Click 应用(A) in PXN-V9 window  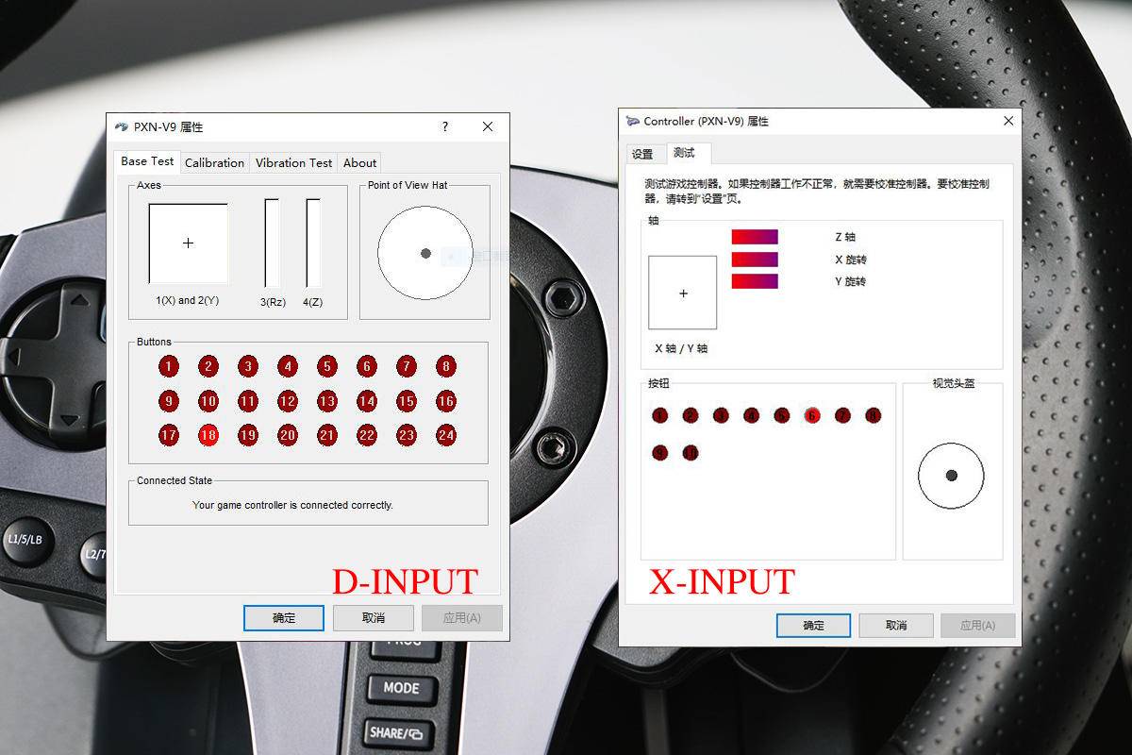click(462, 618)
